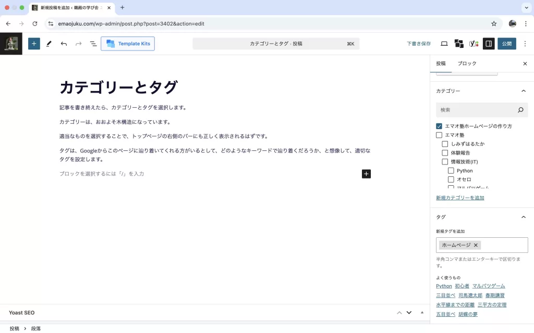Image resolution: width=534 pixels, height=333 pixels.
Task: Add the 司馬遼太郎 suggested tag
Action: point(470,296)
